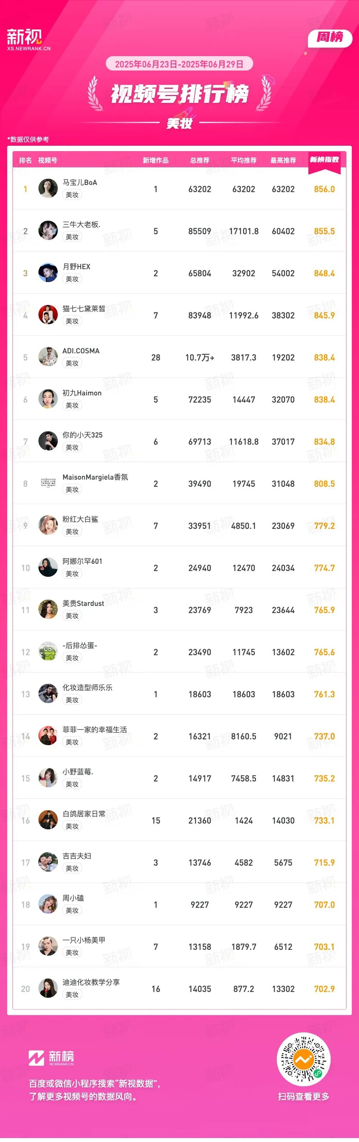The image size is (359, 1142).
Task: Click 迪迪化妆教学分享 avatar
Action: 48,989
